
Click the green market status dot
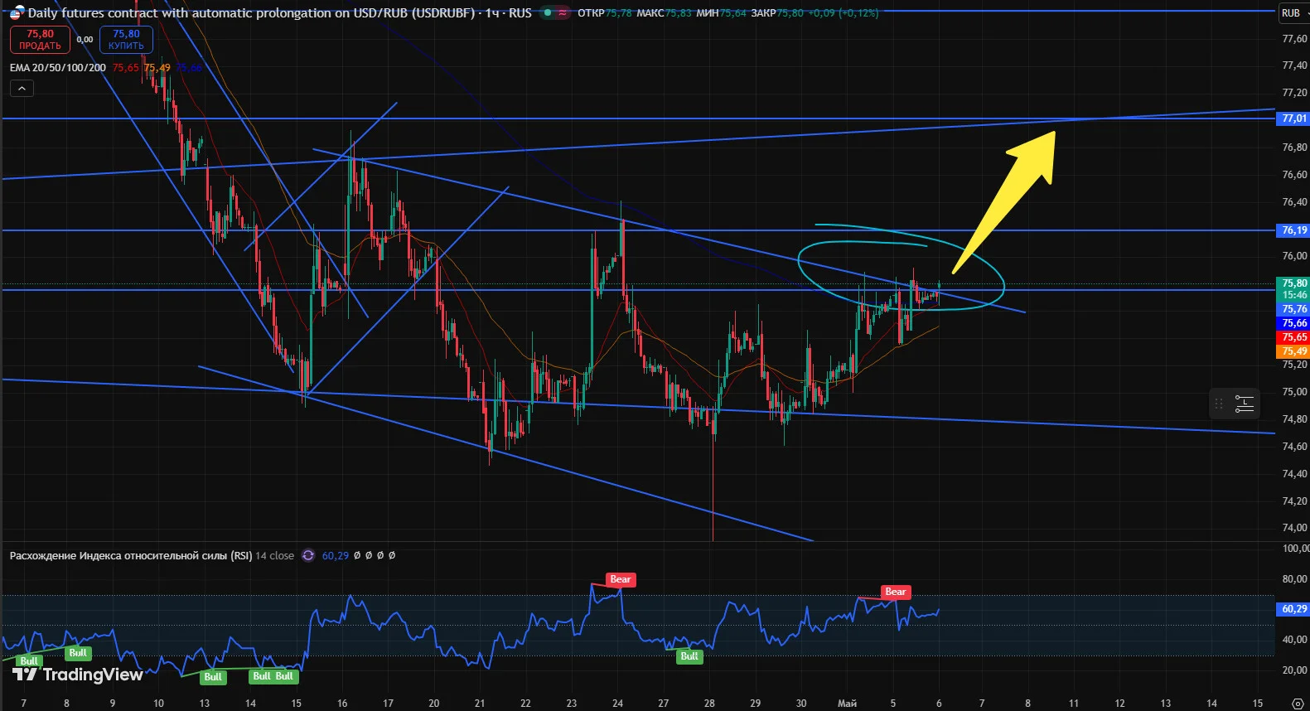pos(548,12)
